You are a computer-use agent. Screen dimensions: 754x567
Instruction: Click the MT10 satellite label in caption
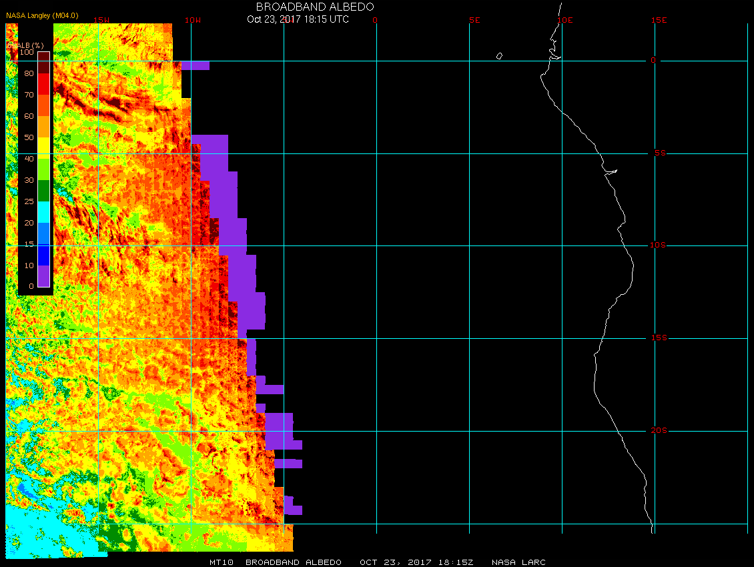(222, 562)
